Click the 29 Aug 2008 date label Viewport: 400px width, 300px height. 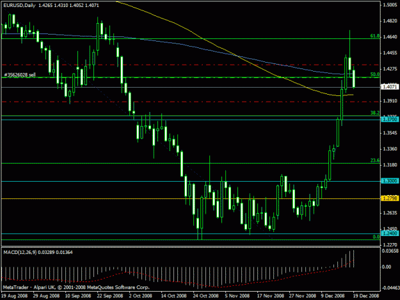pos(46,296)
